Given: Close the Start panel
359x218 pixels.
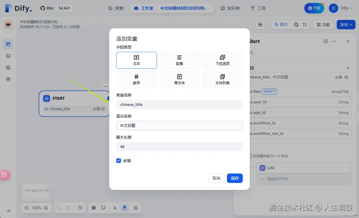Looking at the screenshot, I should [x=348, y=41].
